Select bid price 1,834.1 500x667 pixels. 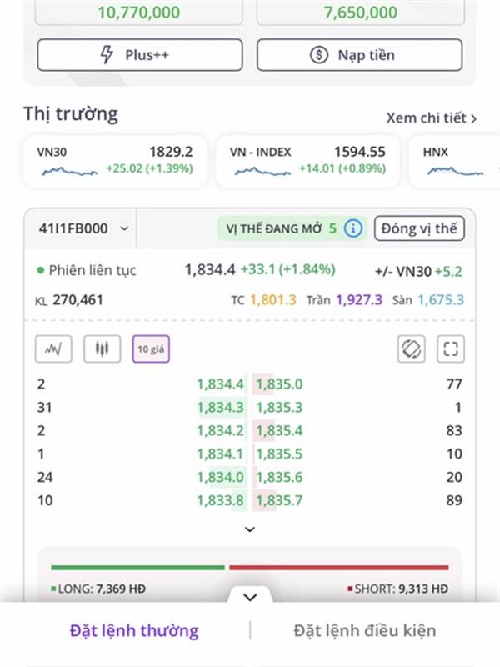[x=220, y=454]
